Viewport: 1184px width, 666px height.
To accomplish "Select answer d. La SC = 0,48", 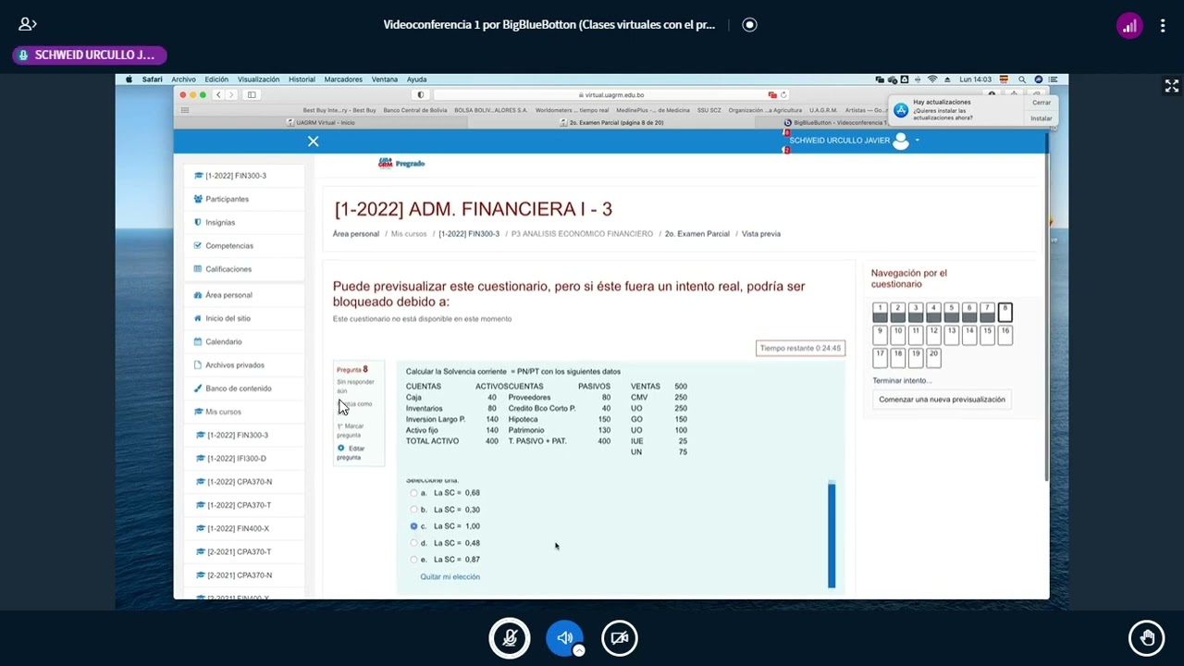I will click(413, 543).
